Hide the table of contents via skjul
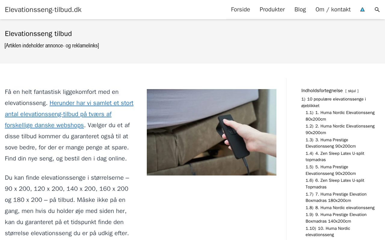 click(x=352, y=91)
